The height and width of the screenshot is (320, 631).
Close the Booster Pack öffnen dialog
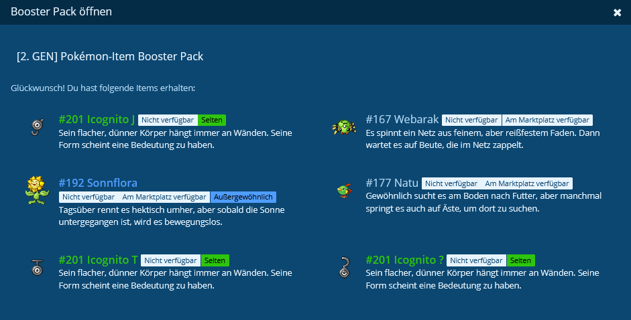pos(617,13)
